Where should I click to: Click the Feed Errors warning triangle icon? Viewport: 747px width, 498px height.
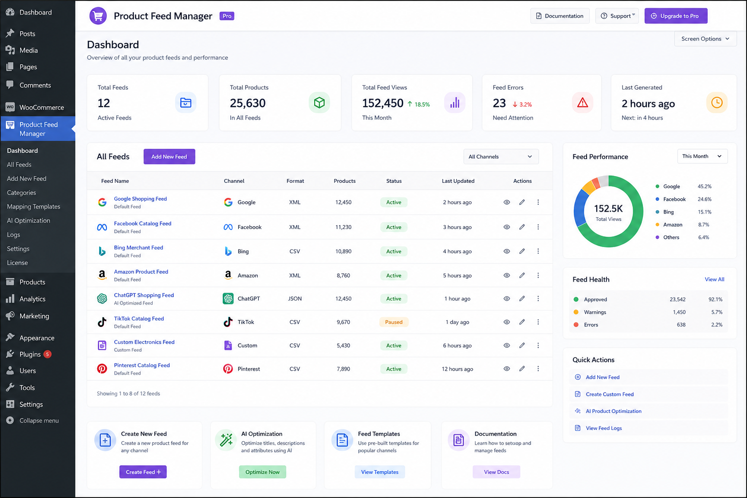[x=583, y=103]
